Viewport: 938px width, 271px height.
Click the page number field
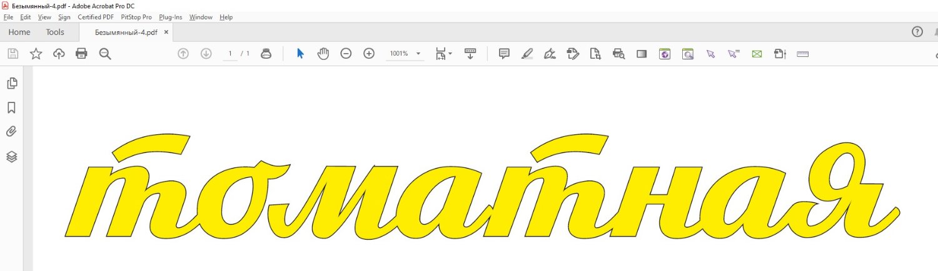pos(230,54)
